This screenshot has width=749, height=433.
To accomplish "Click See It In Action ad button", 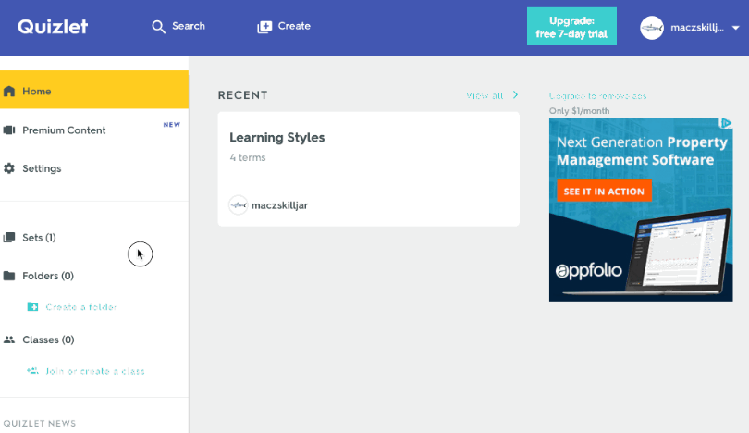I will [604, 191].
